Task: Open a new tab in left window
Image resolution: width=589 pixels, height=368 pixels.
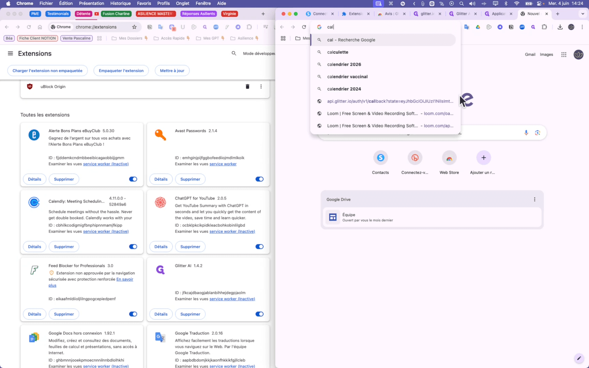Action: [x=263, y=14]
